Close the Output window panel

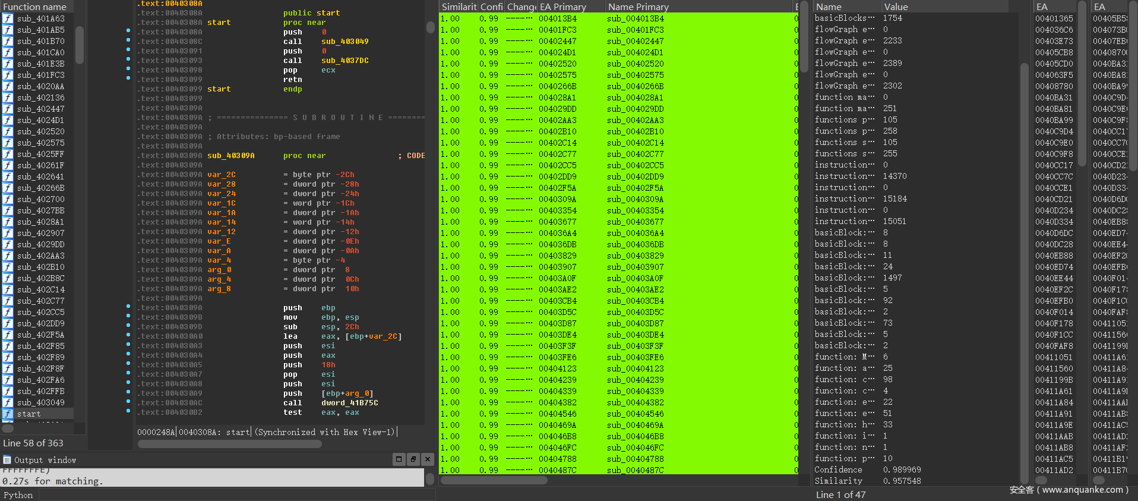tap(428, 459)
